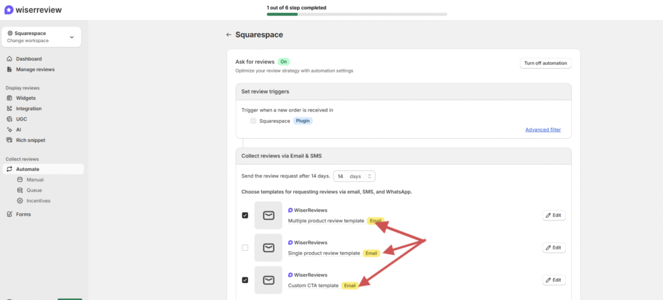
Task: Open the Advanced filter link
Action: point(543,130)
